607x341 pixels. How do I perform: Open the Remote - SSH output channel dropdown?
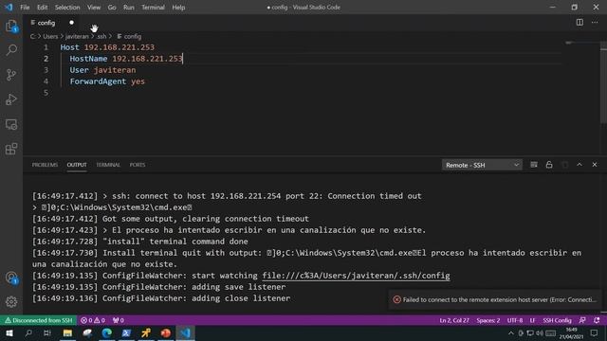pyautogui.click(x=482, y=165)
